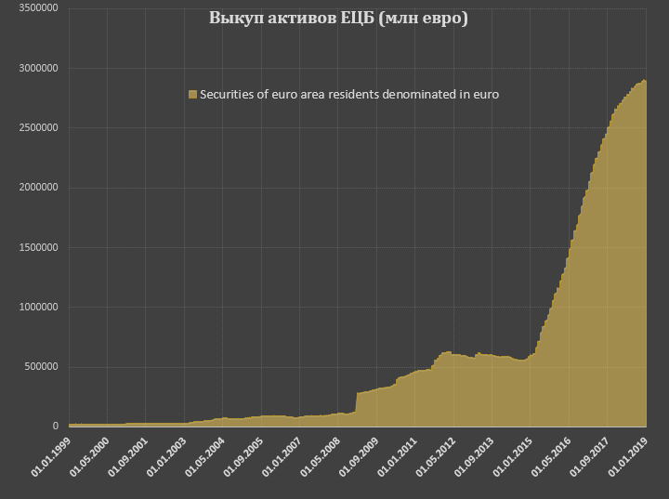Click the gold area series peak near 2019
This screenshot has height=499, width=669.
[x=643, y=81]
